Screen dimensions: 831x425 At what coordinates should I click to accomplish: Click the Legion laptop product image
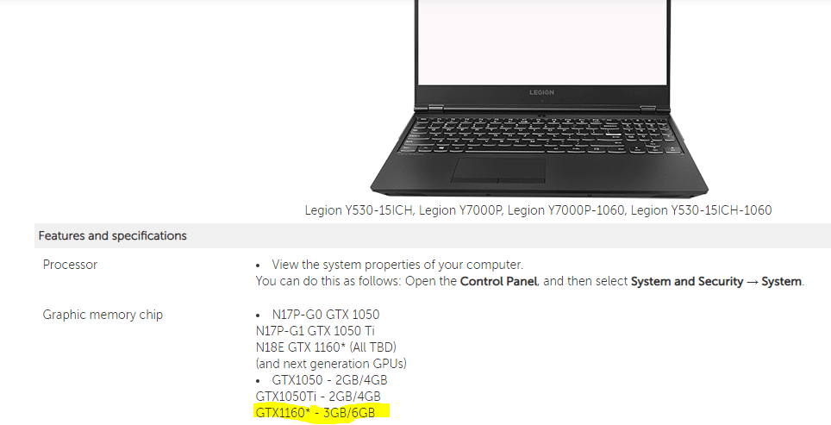[540, 98]
